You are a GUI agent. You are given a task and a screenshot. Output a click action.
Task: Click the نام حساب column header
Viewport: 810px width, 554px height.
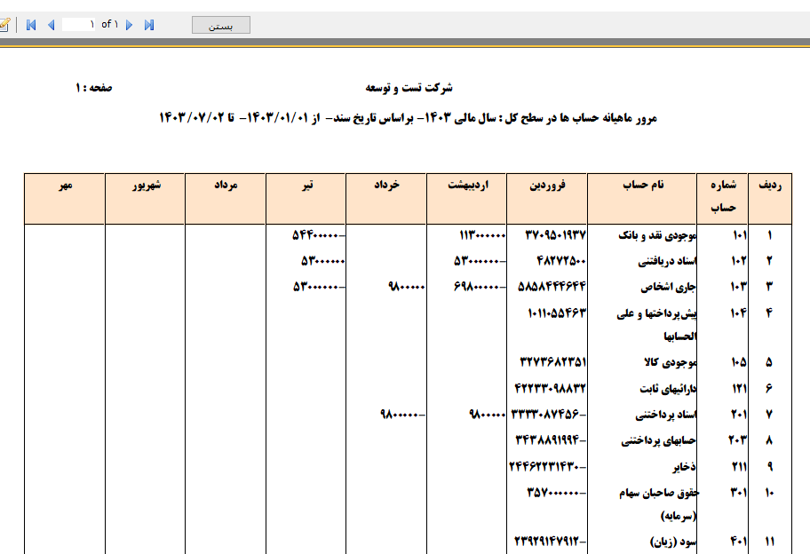point(642,199)
